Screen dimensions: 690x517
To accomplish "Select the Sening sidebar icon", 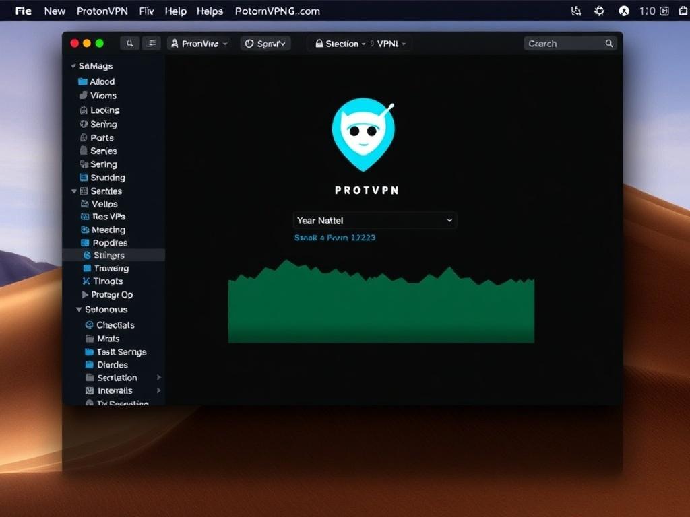I will point(84,124).
